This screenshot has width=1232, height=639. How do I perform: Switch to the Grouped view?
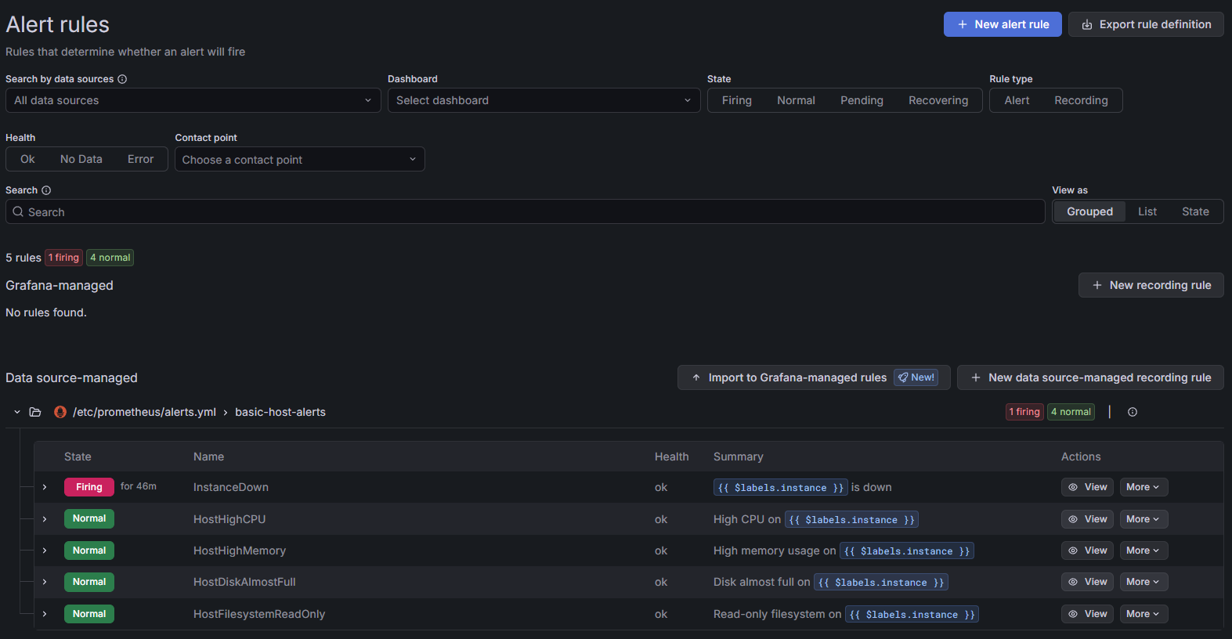(x=1089, y=211)
